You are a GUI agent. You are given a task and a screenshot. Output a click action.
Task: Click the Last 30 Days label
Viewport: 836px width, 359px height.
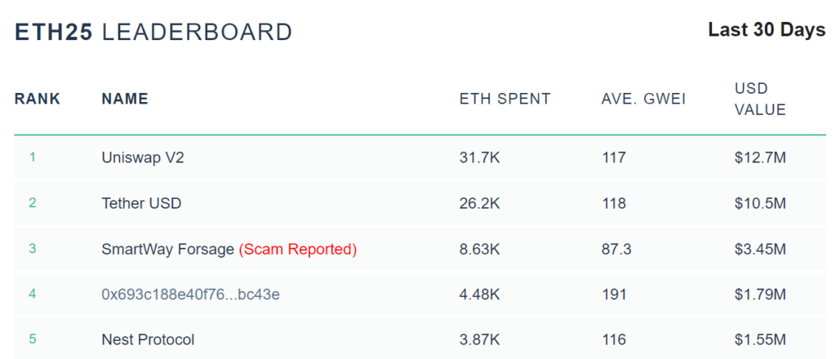pyautogui.click(x=767, y=30)
